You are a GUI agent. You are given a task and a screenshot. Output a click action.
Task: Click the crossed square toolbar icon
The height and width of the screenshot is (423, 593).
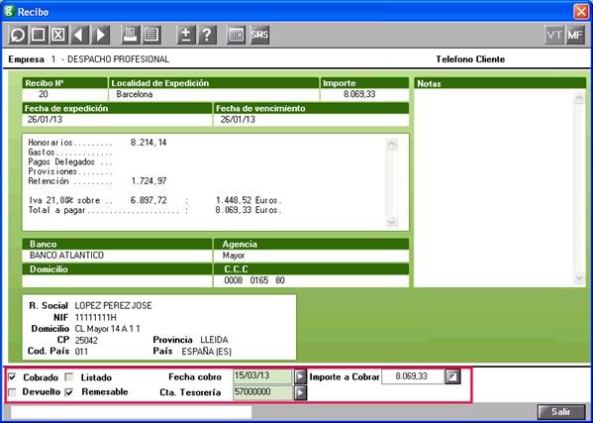tap(57, 36)
